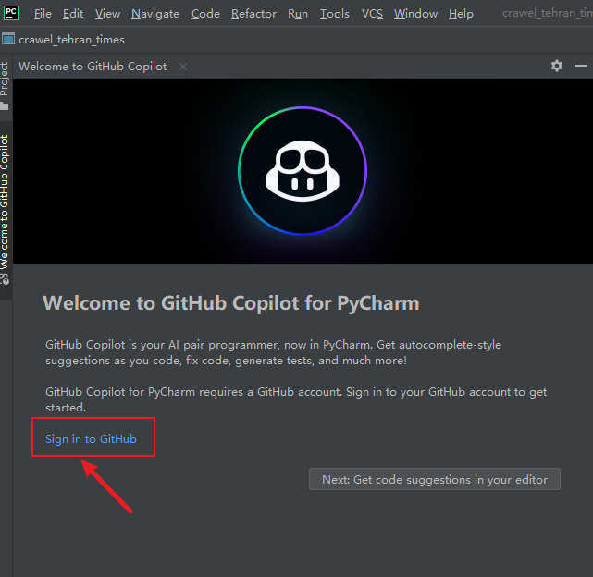
Task: Open the Navigate menu
Action: tap(155, 14)
